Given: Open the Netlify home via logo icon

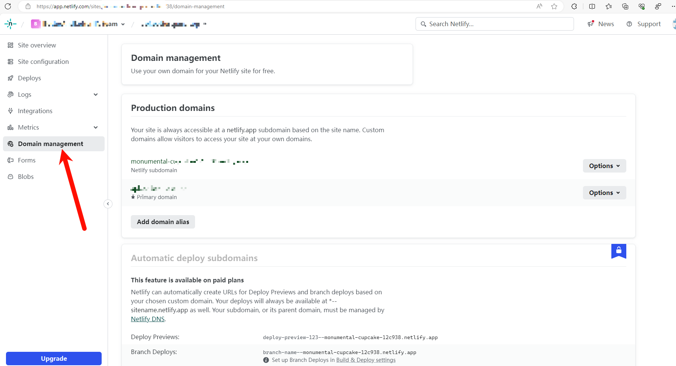Looking at the screenshot, I should [x=10, y=24].
